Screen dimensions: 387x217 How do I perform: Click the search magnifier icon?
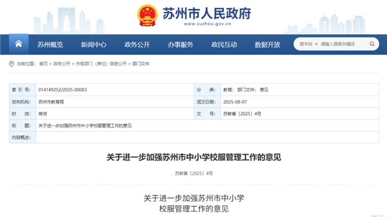[x=372, y=44]
